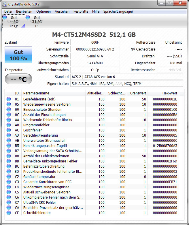Click status orb for Unerwarteter Stromausfall
Viewport: 189px width, 225px height.
(x=9, y=140)
